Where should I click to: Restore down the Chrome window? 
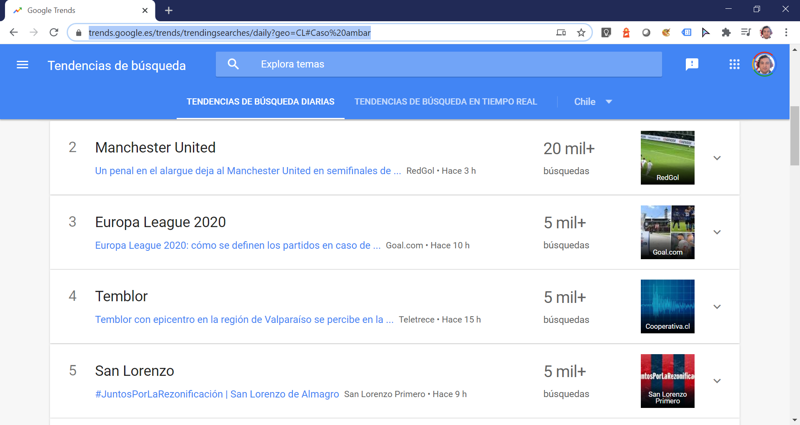(757, 9)
